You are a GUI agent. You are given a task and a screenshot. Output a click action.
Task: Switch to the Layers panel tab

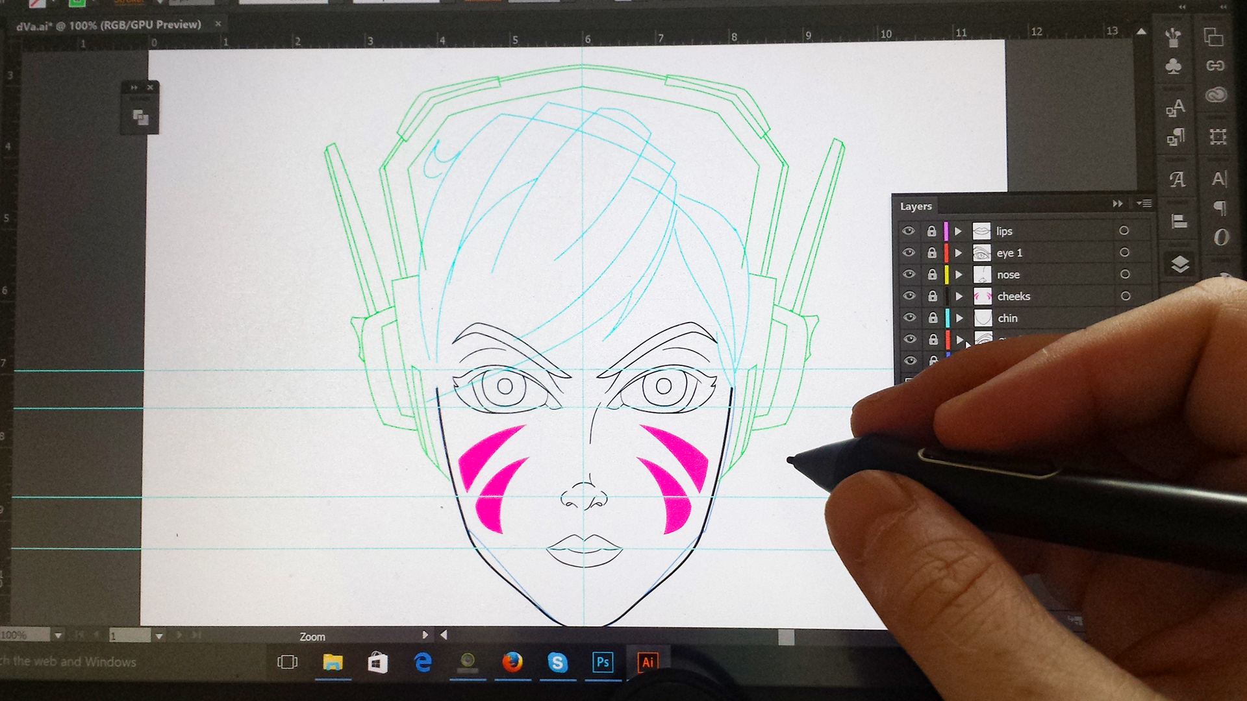click(916, 206)
